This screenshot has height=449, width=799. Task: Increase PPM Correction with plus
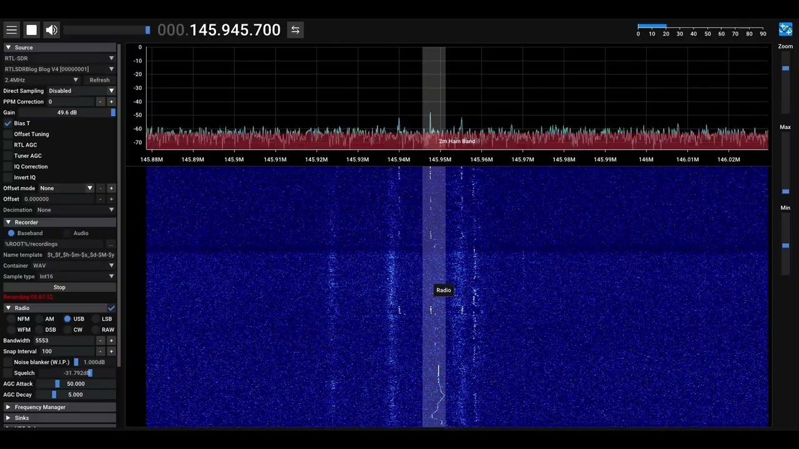point(111,102)
